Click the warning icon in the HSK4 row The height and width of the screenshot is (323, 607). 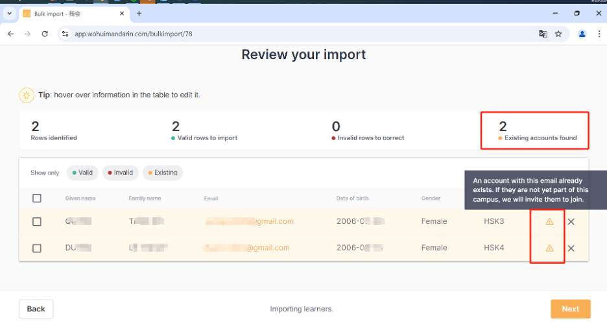[549, 248]
